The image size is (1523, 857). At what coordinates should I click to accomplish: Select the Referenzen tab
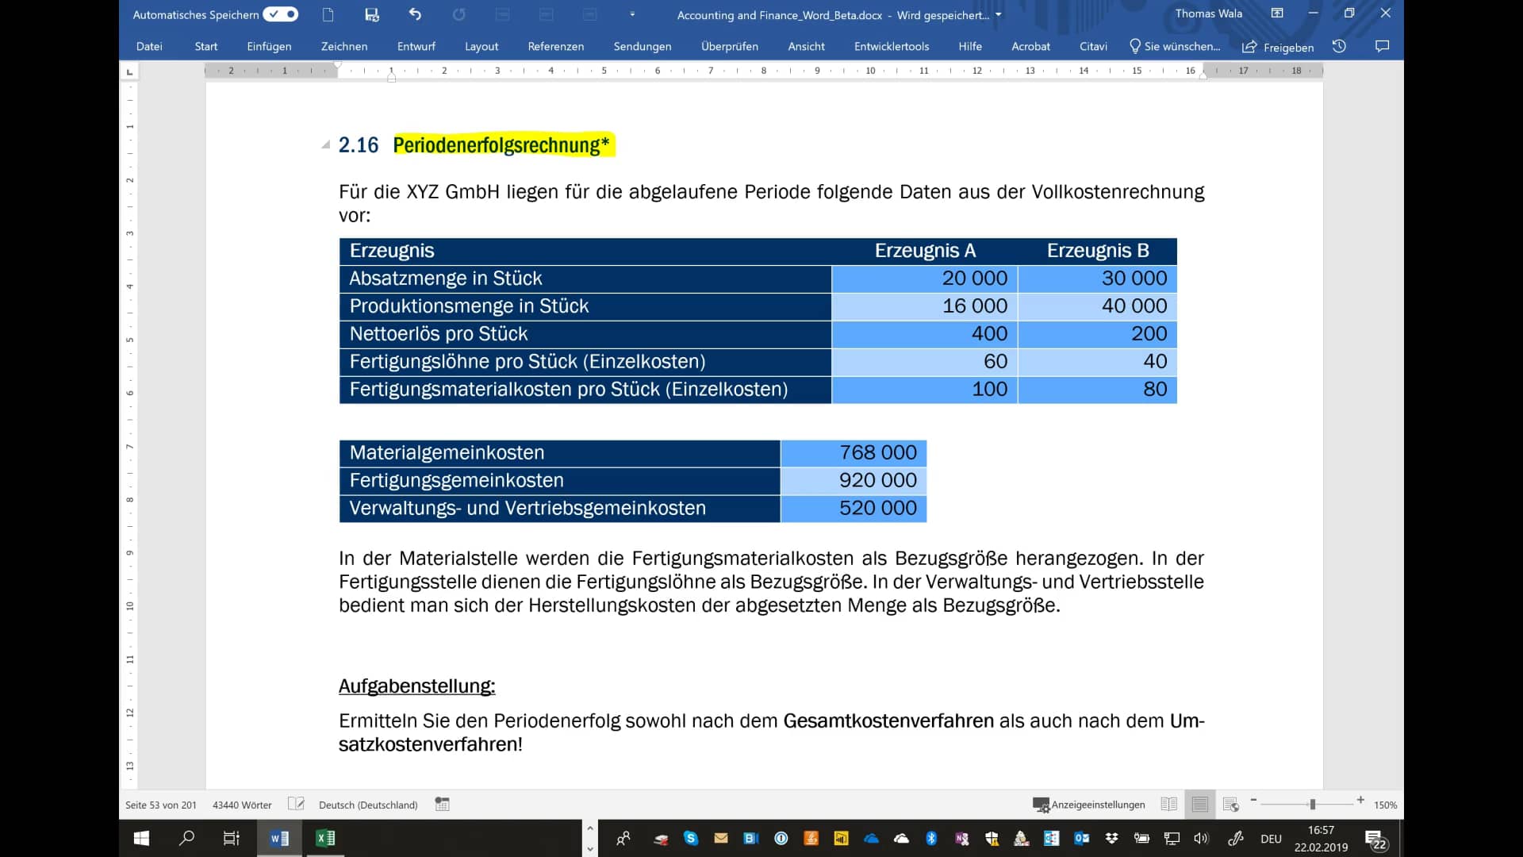556,46
